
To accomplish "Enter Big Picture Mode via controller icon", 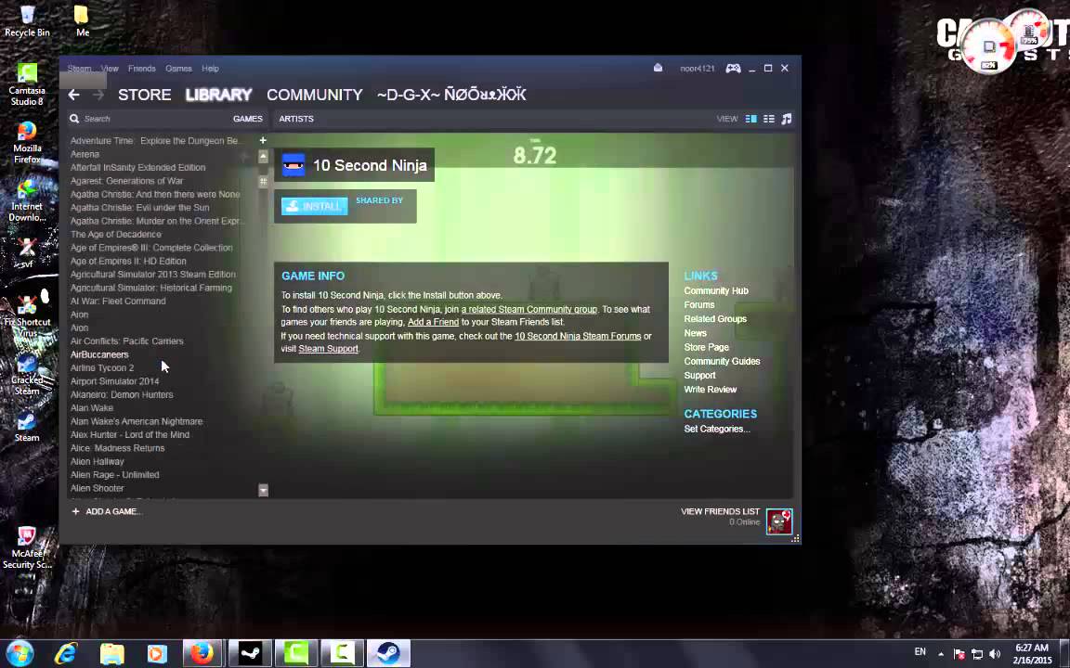I will [733, 68].
